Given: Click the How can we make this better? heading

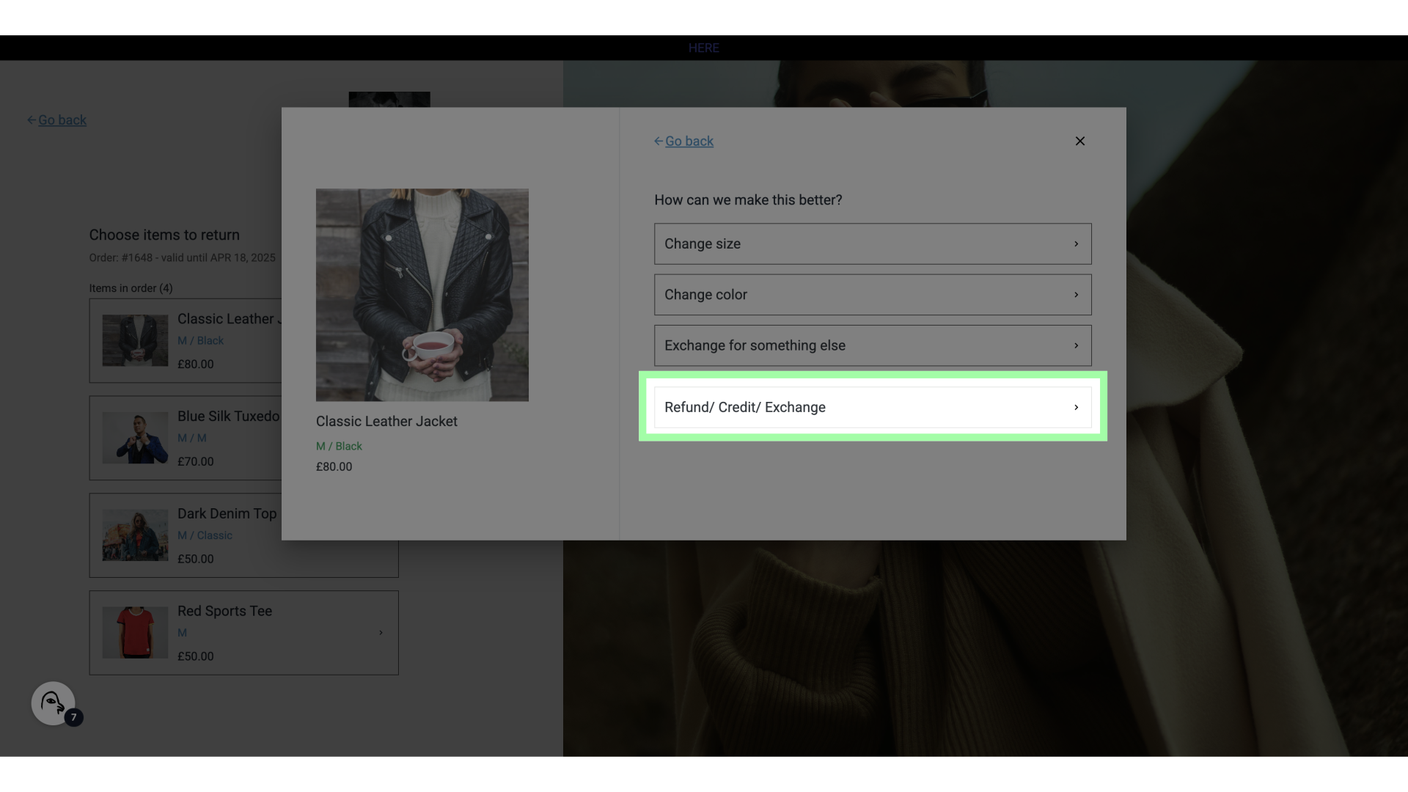Looking at the screenshot, I should click(x=748, y=199).
